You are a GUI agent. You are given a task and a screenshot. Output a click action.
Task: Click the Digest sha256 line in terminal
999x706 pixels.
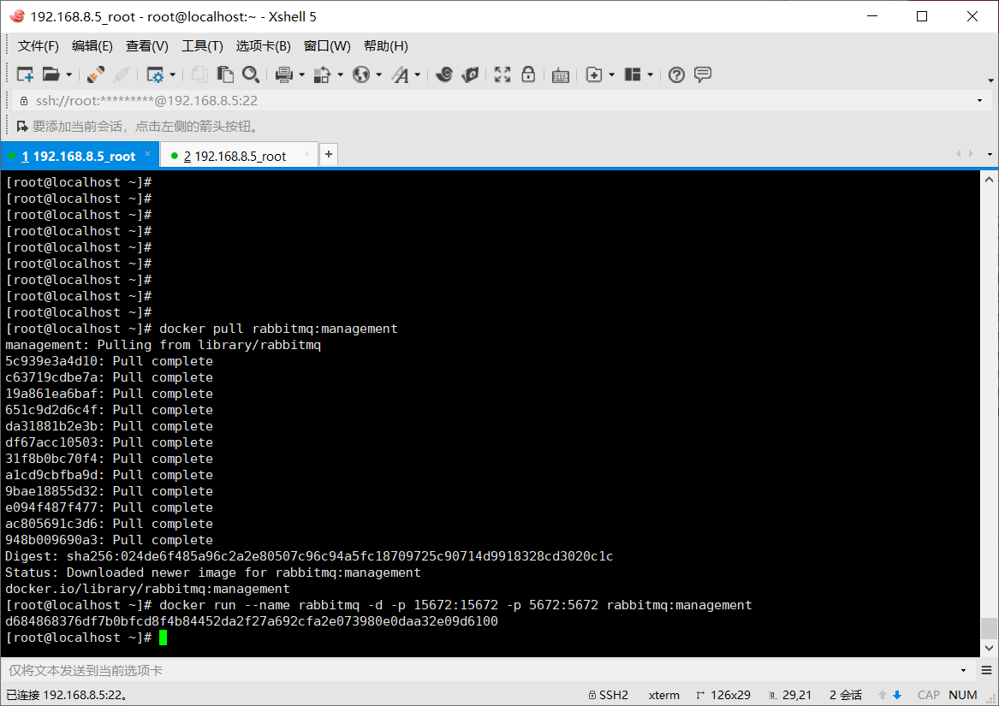point(309,556)
